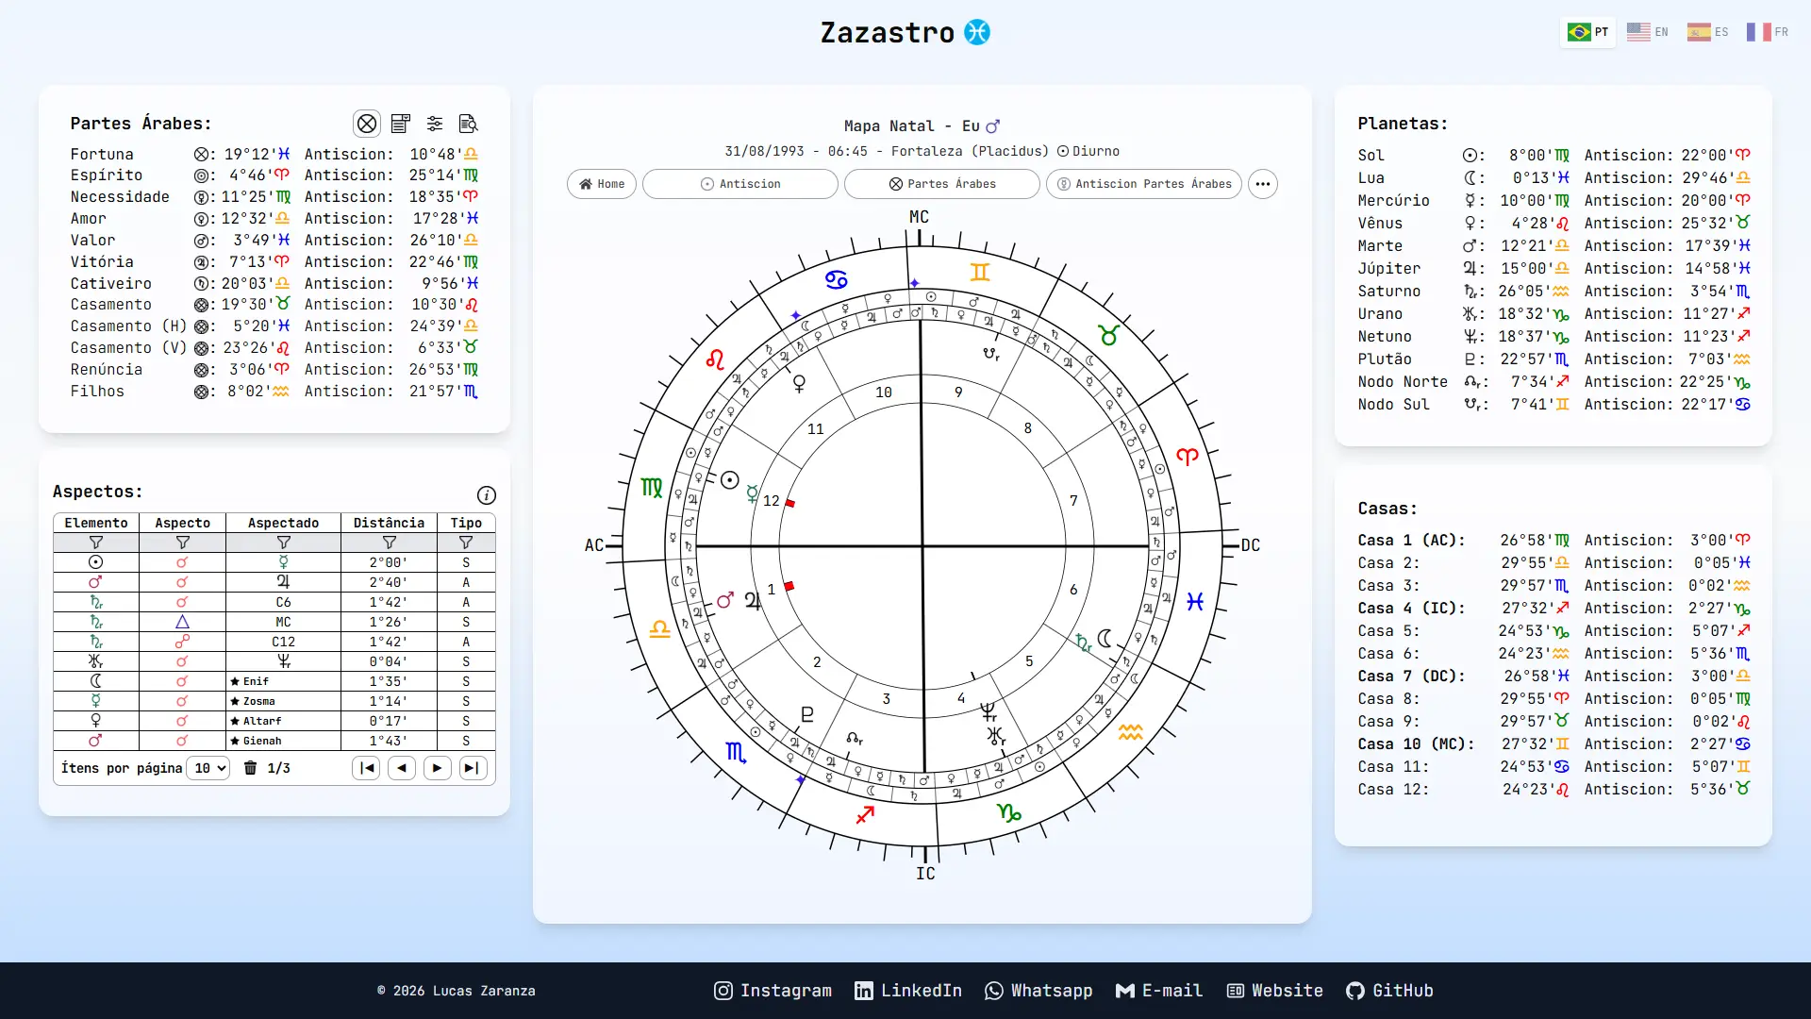
Task: Open the LinkedIn link in the footer
Action: coord(908,991)
